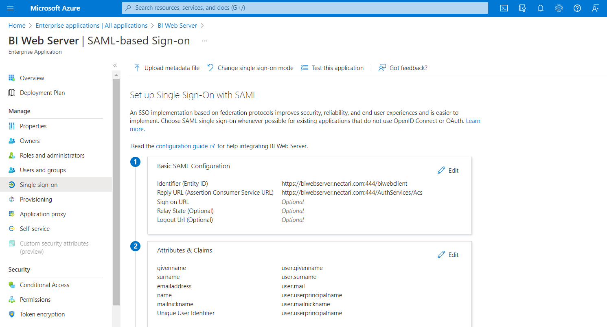The width and height of the screenshot is (607, 327).
Task: Click the feedback icon in top bar
Action: tap(596, 8)
